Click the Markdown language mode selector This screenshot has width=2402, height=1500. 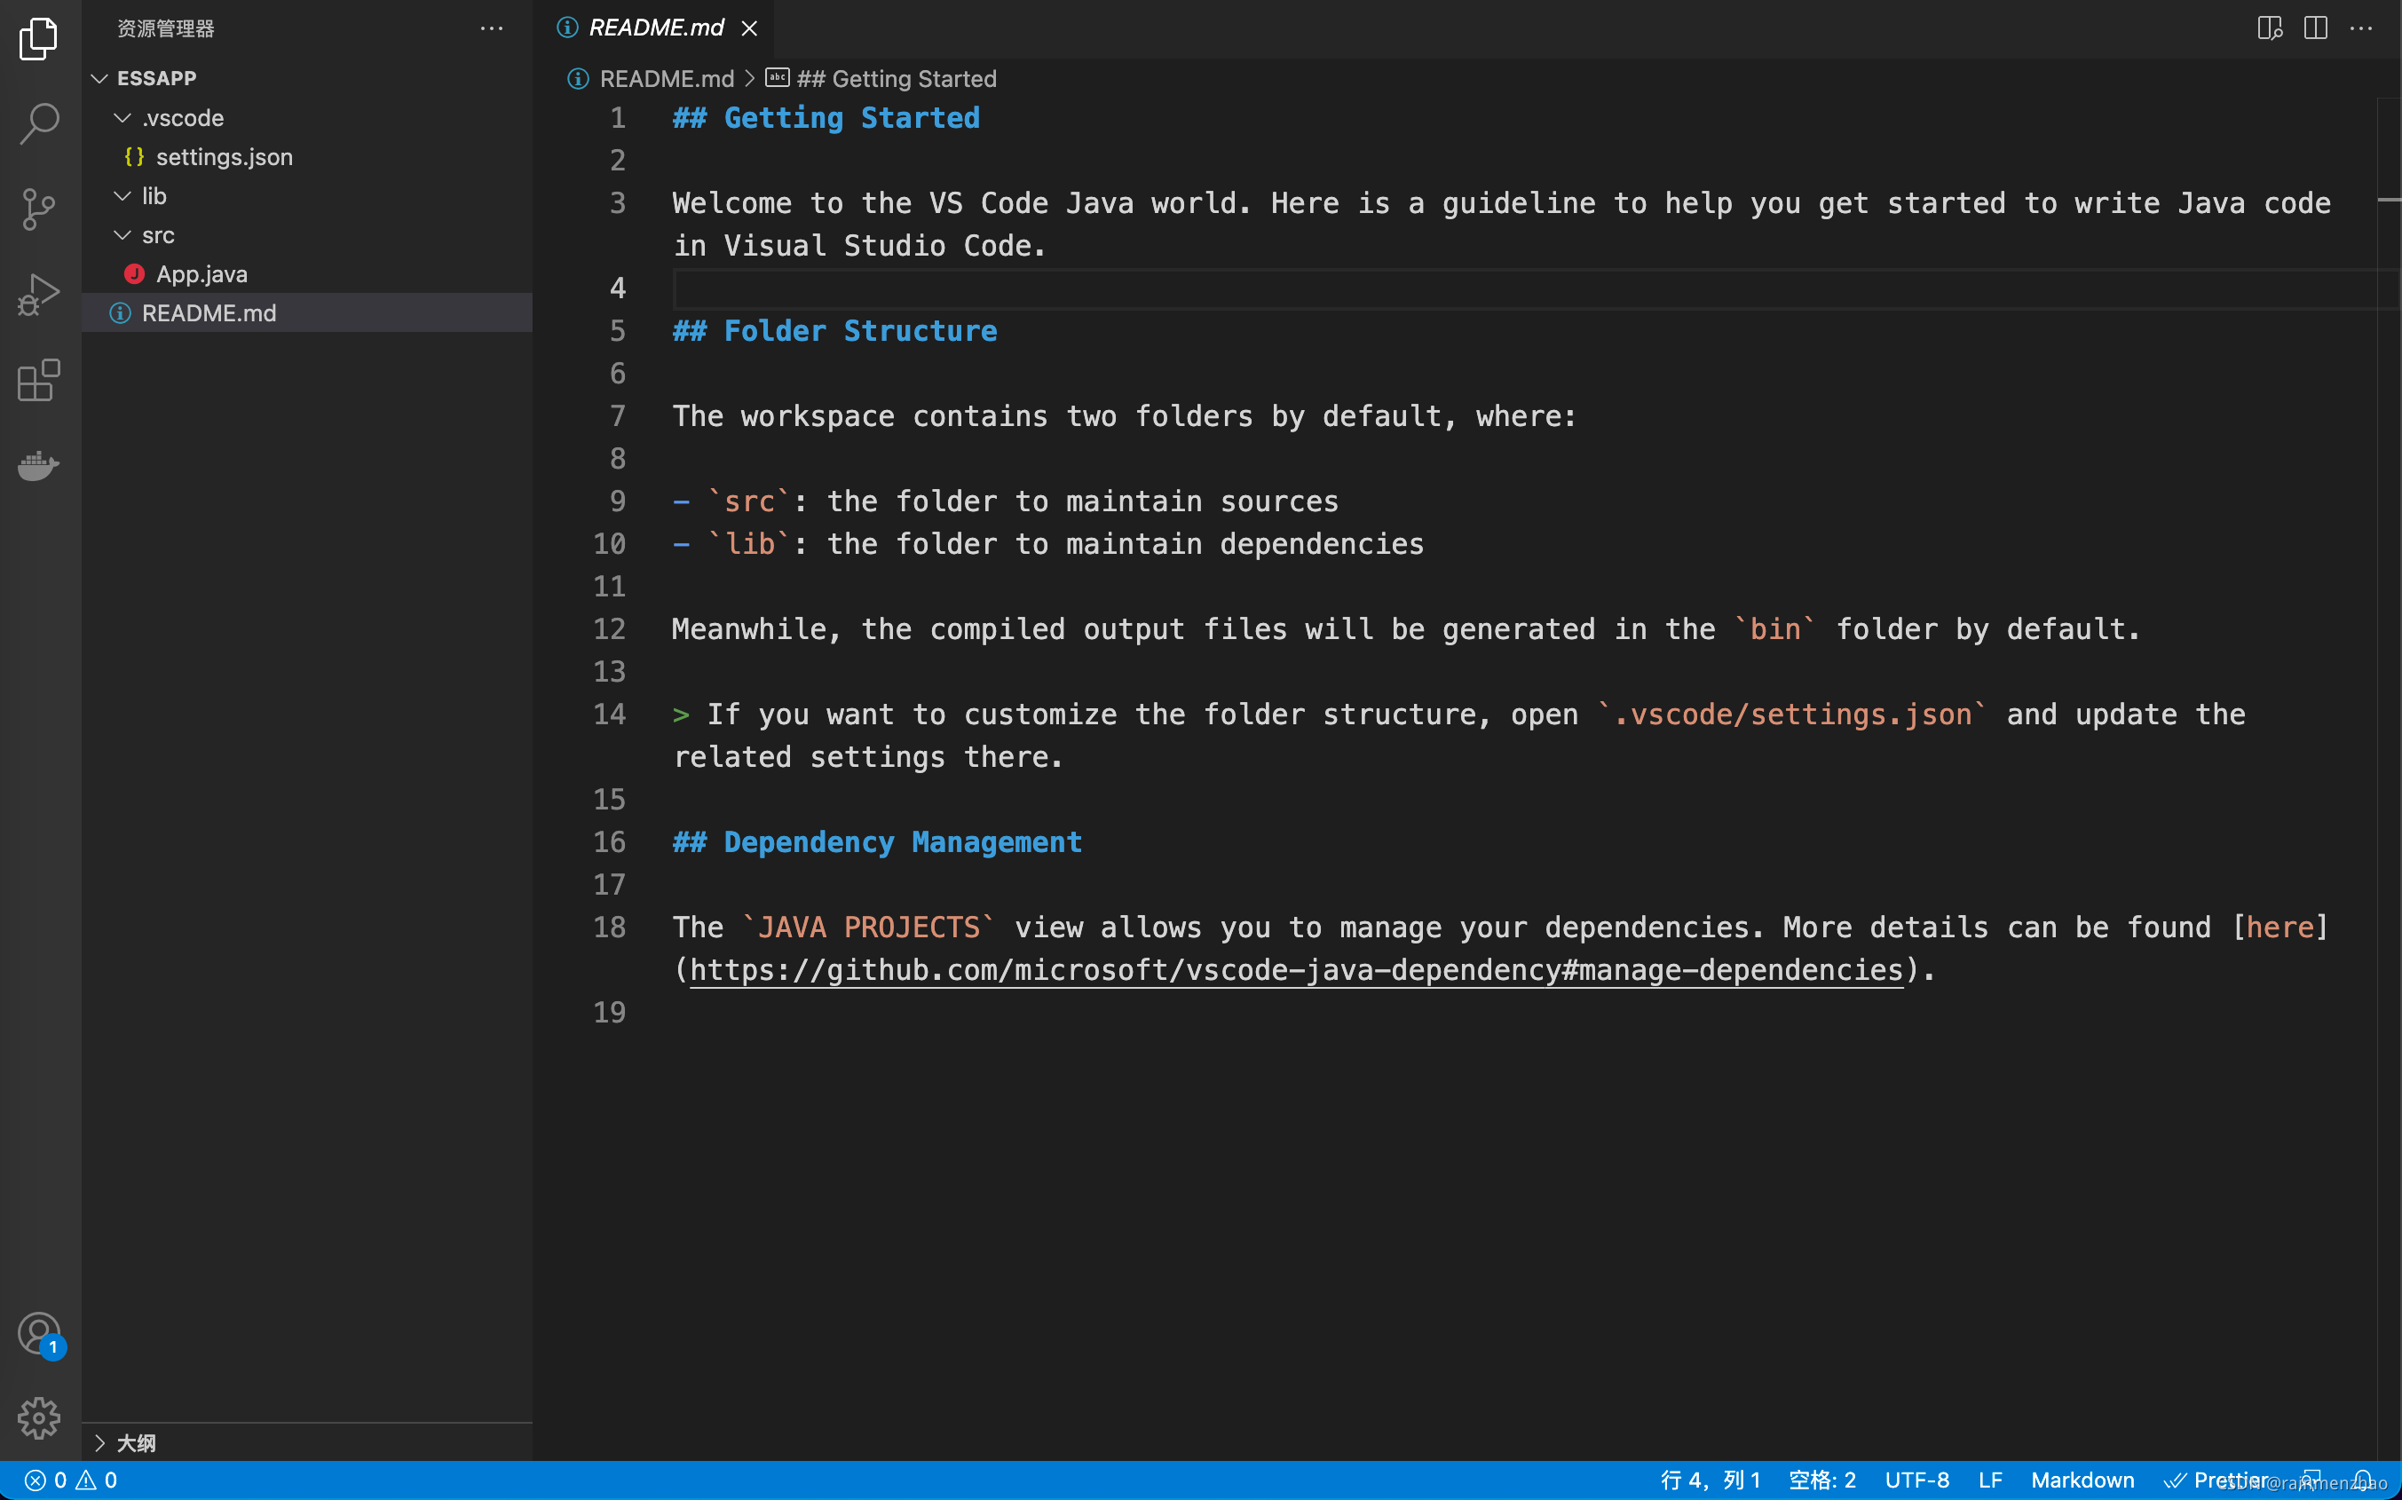(x=2082, y=1480)
